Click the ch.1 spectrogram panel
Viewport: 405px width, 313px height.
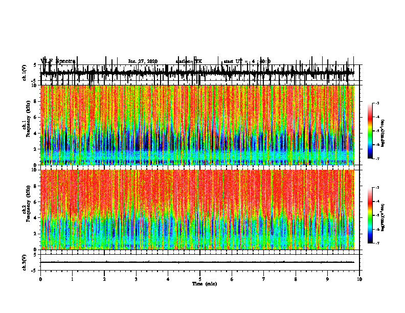(197, 125)
